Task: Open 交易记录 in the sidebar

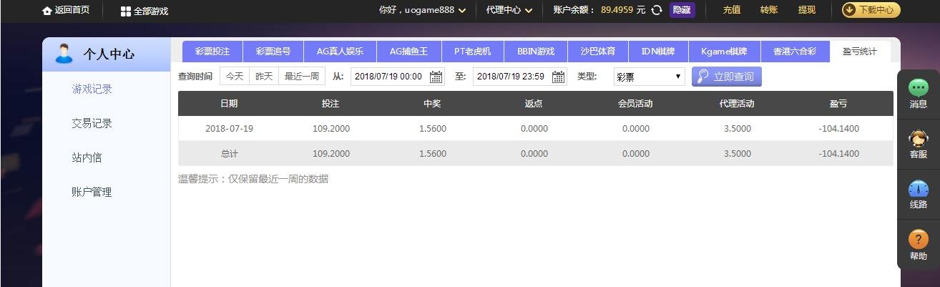Action: [92, 124]
